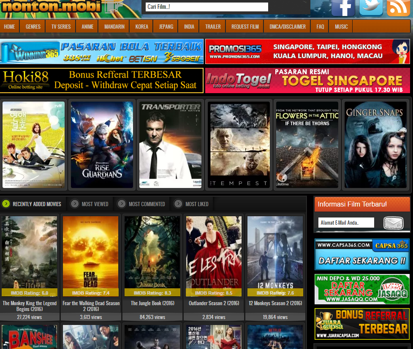Open the GENRES menu
The height and width of the screenshot is (349, 413).
pos(33,27)
